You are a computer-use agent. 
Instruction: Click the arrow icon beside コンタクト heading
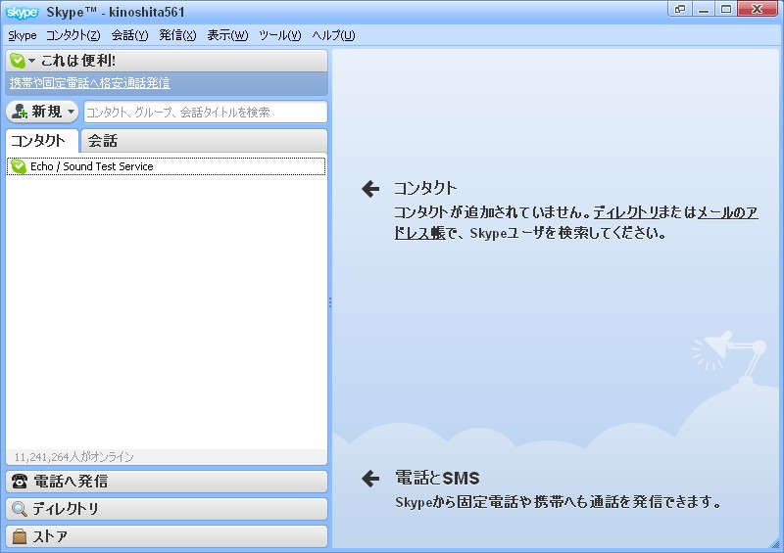(x=370, y=189)
